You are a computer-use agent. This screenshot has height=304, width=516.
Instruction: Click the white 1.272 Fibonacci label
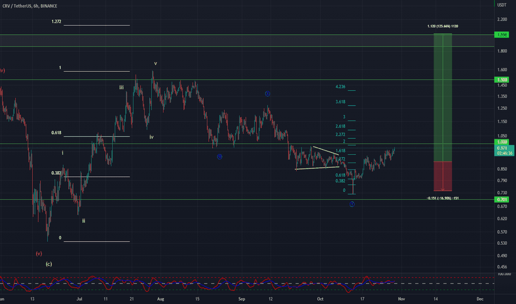coord(56,22)
